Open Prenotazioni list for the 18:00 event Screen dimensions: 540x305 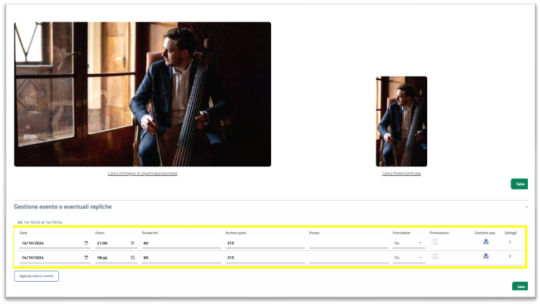click(x=435, y=256)
